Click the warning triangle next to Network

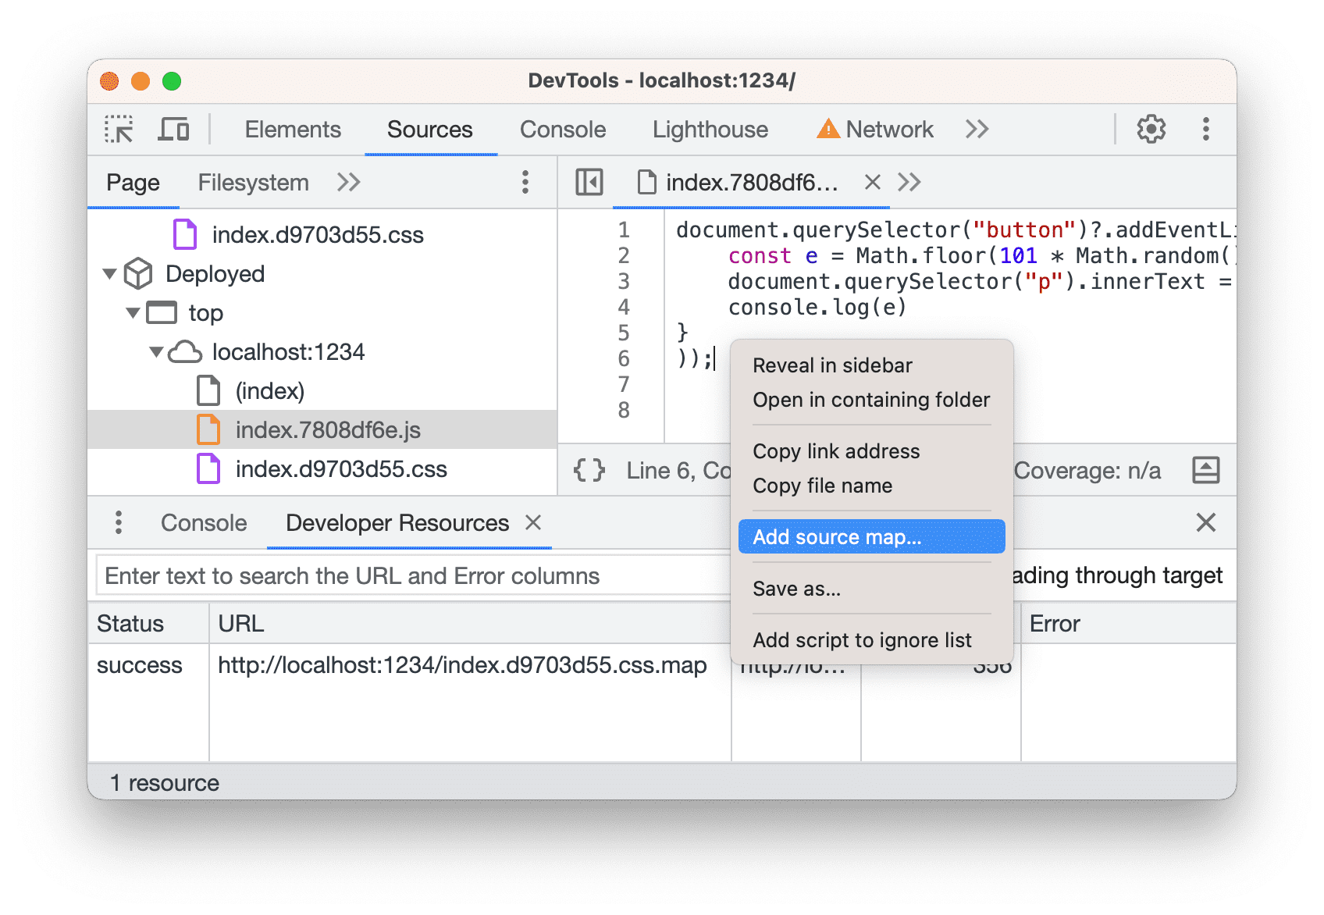tap(828, 128)
